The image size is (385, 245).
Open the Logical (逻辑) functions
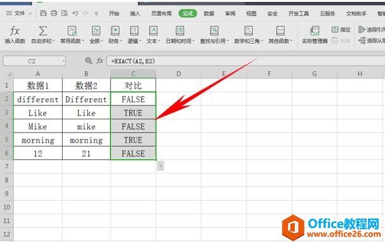pyautogui.click(x=134, y=35)
